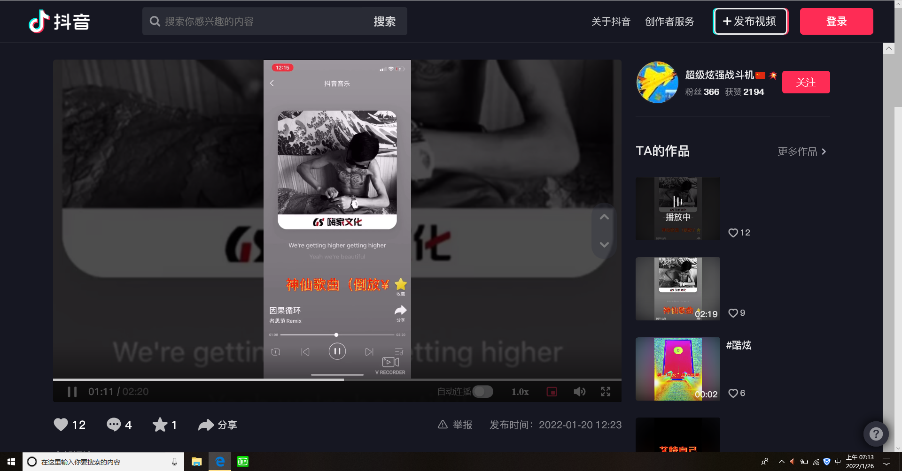Click the 发布视频 button
Viewport: 902px width, 471px height.
click(750, 22)
